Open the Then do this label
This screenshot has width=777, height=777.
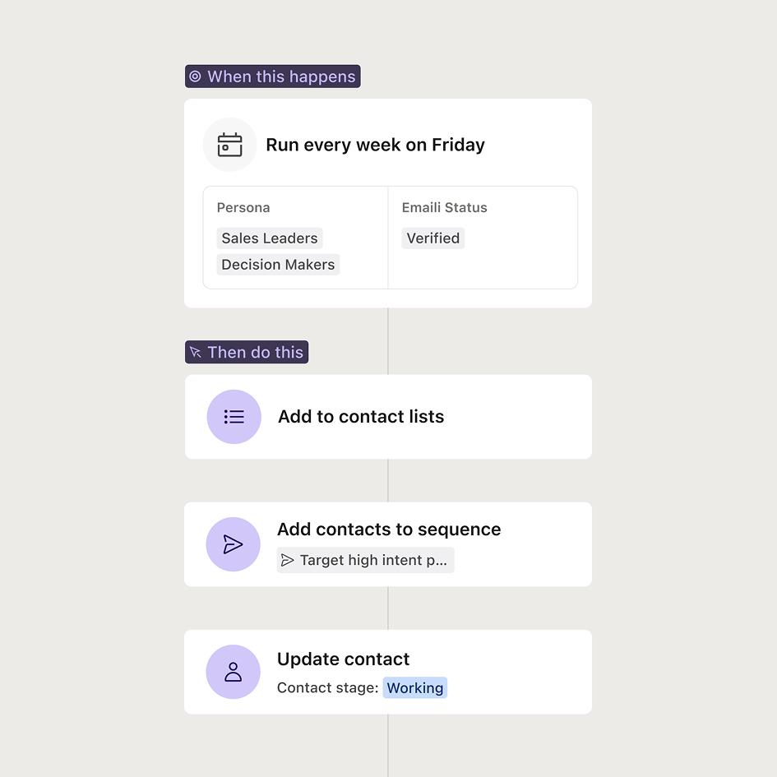(x=247, y=352)
